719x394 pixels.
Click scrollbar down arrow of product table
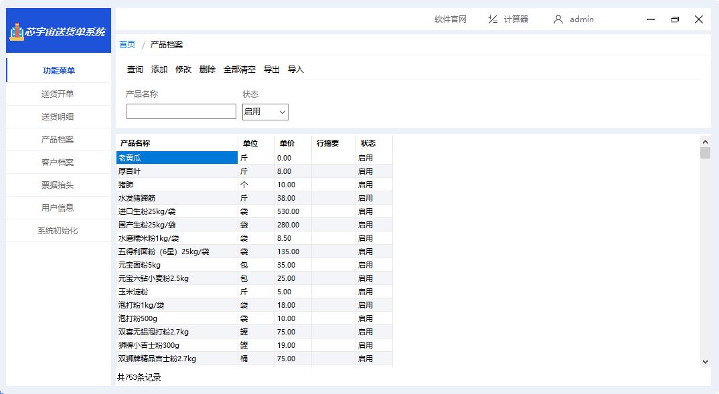705,361
